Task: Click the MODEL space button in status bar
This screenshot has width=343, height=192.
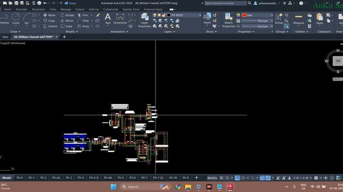Action: pyautogui.click(x=212, y=178)
